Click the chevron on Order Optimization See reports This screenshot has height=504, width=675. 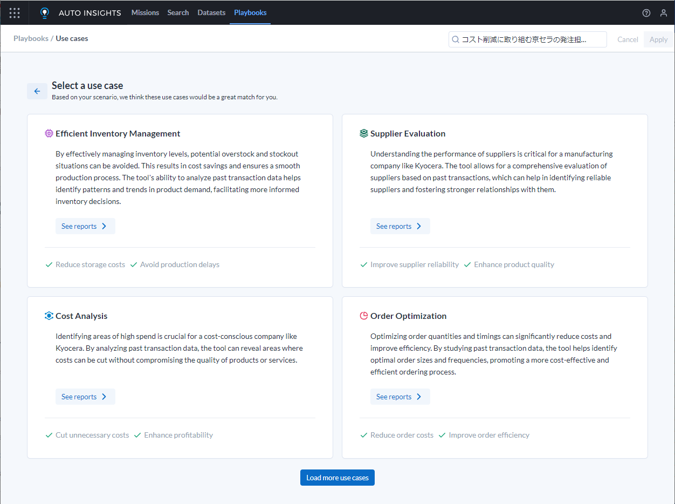coord(419,397)
